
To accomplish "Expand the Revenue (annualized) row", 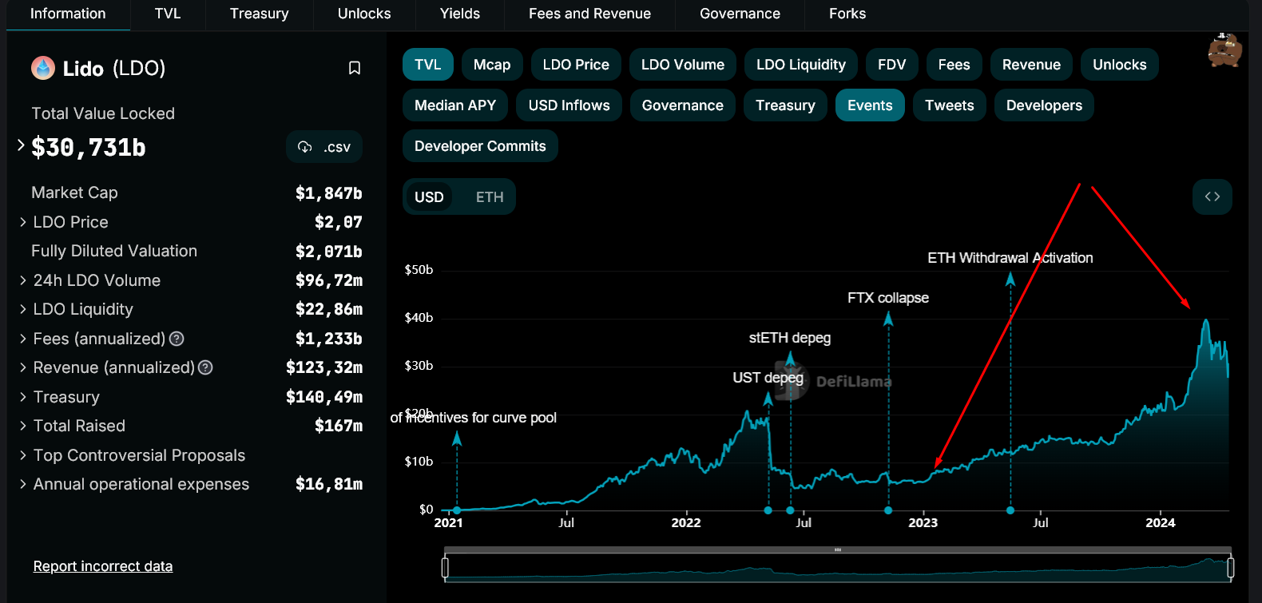I will [x=23, y=367].
